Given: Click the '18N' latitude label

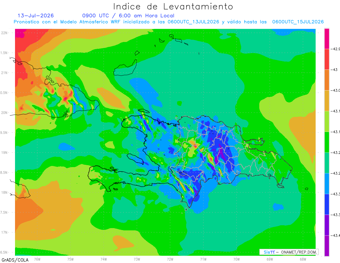Looking at the screenshot, I should (4, 192).
